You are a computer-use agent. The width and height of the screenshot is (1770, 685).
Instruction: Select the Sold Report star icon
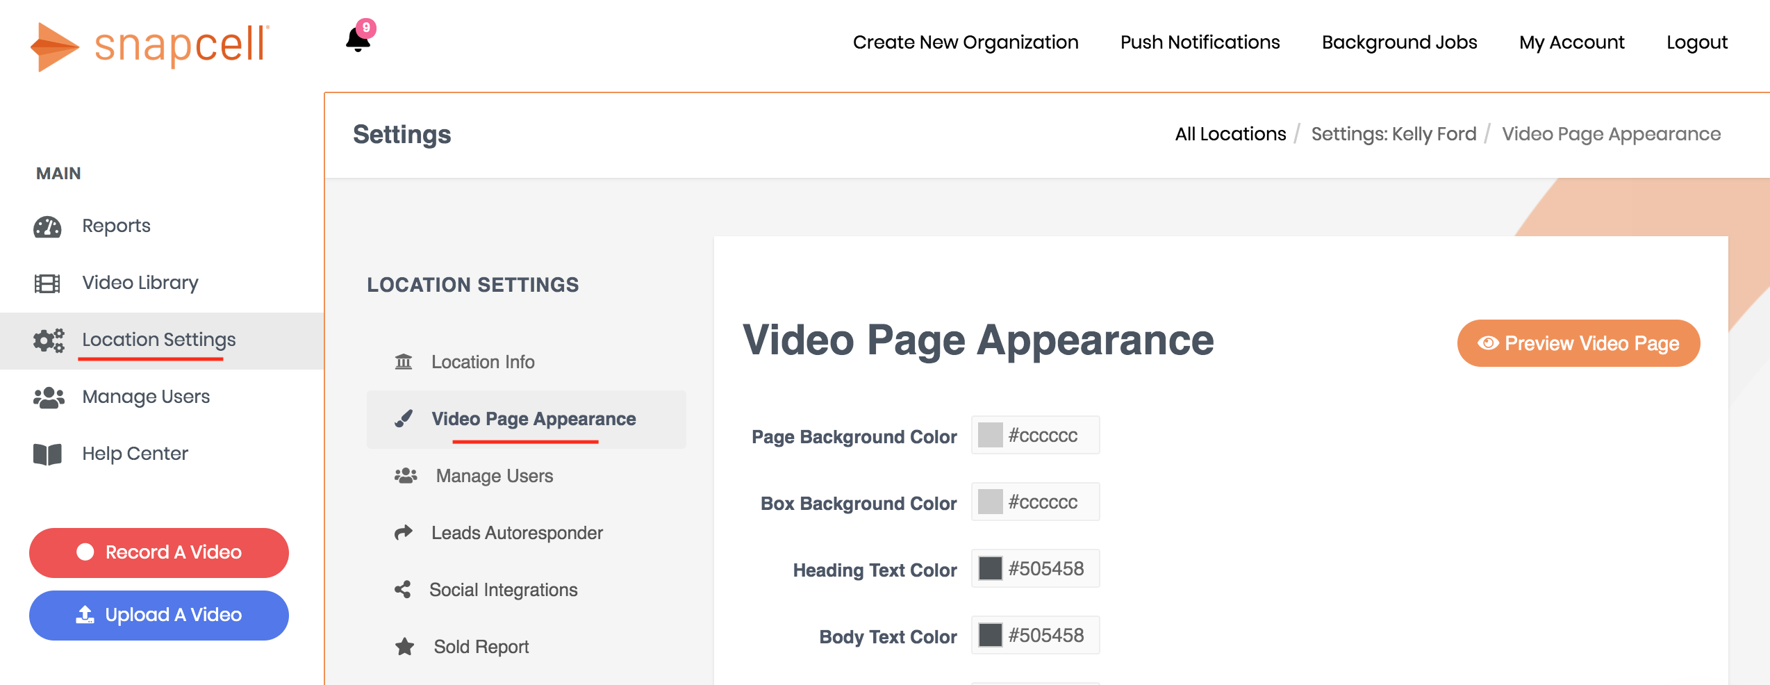(404, 646)
